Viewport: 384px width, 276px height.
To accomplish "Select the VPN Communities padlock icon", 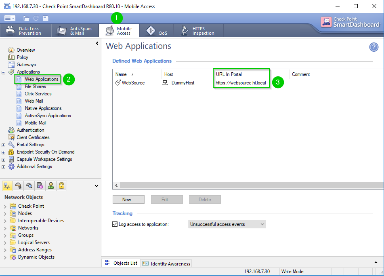I will [62, 186].
